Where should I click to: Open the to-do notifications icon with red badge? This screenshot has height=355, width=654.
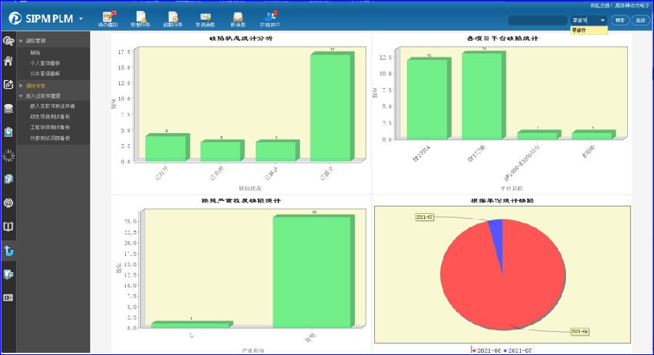108,17
